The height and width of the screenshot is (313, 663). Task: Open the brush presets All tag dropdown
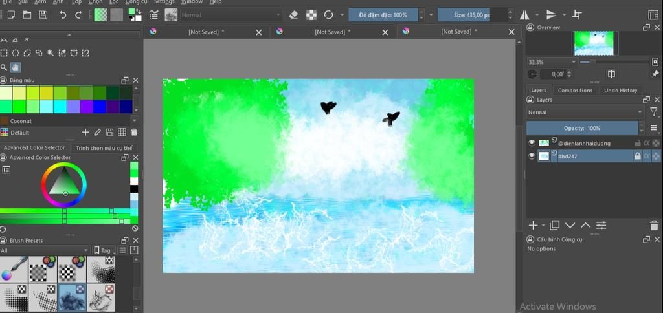45,250
